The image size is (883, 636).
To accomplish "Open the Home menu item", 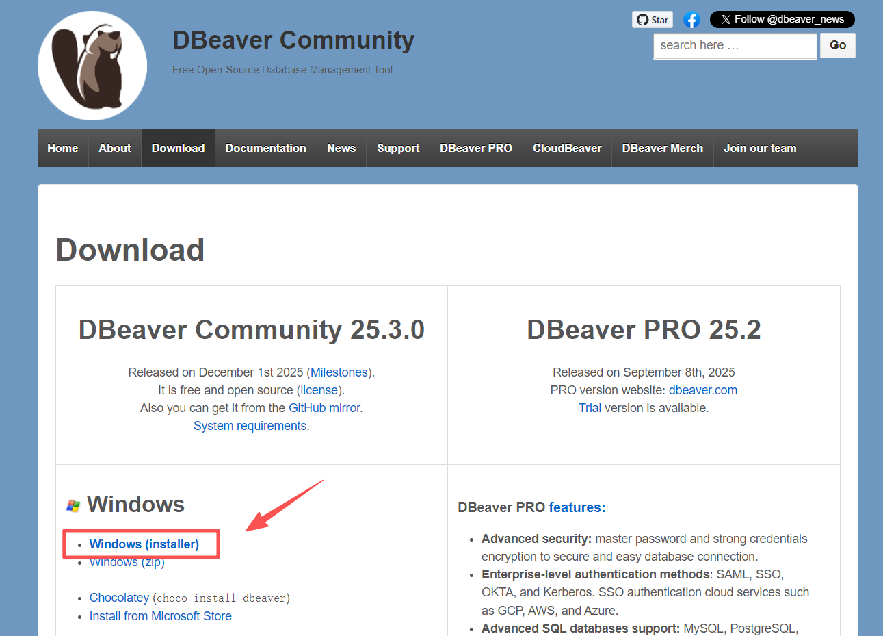I will pos(63,148).
